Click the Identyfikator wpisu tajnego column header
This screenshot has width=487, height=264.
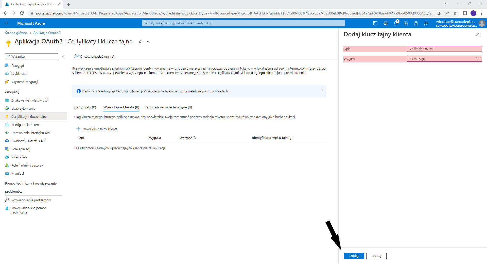tap(273, 138)
